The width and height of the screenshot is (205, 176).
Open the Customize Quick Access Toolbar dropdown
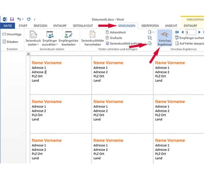35,19
